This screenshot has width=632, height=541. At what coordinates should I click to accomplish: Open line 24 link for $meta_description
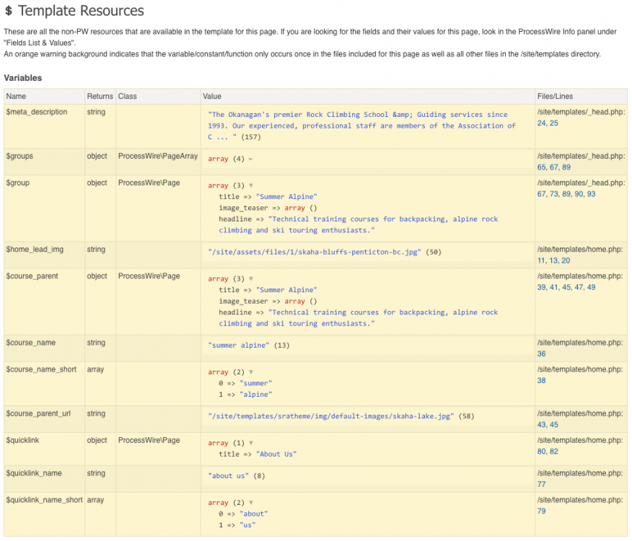pyautogui.click(x=542, y=123)
